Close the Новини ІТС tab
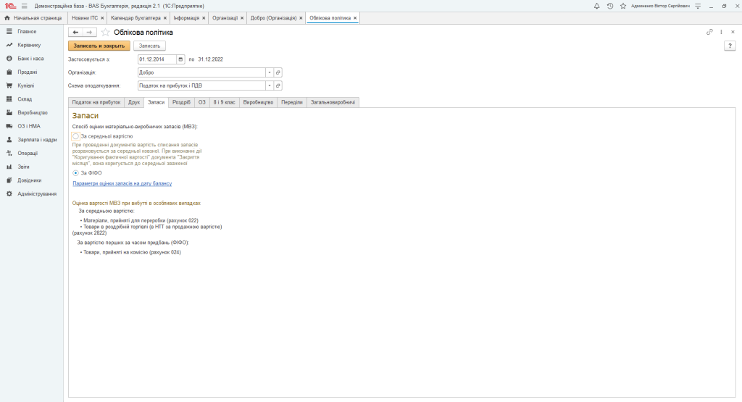Viewport: 742px width, 402px height. click(102, 18)
